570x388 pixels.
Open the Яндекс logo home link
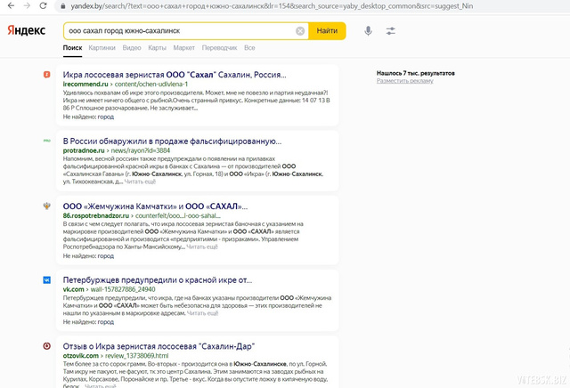pyautogui.click(x=26, y=30)
